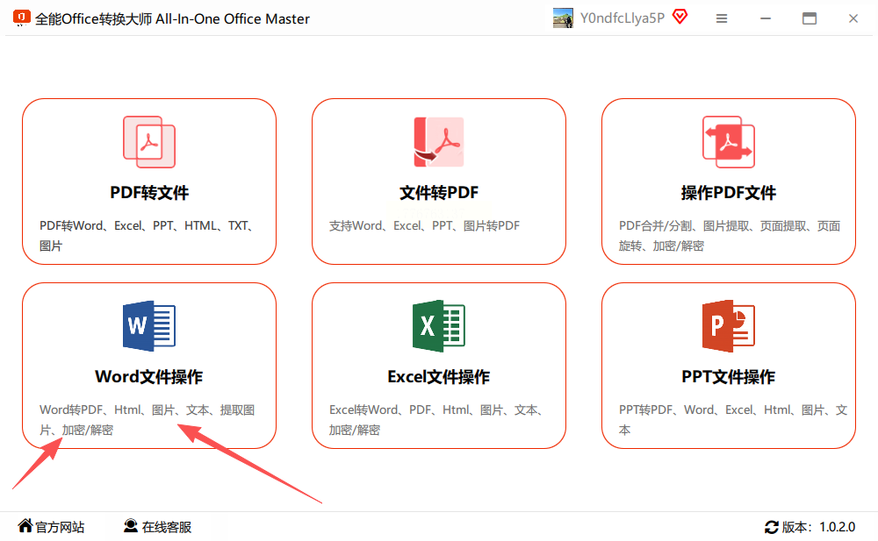This screenshot has height=541, width=878.
Task: Click description starting Word转PDF、Html
Action: [x=148, y=420]
